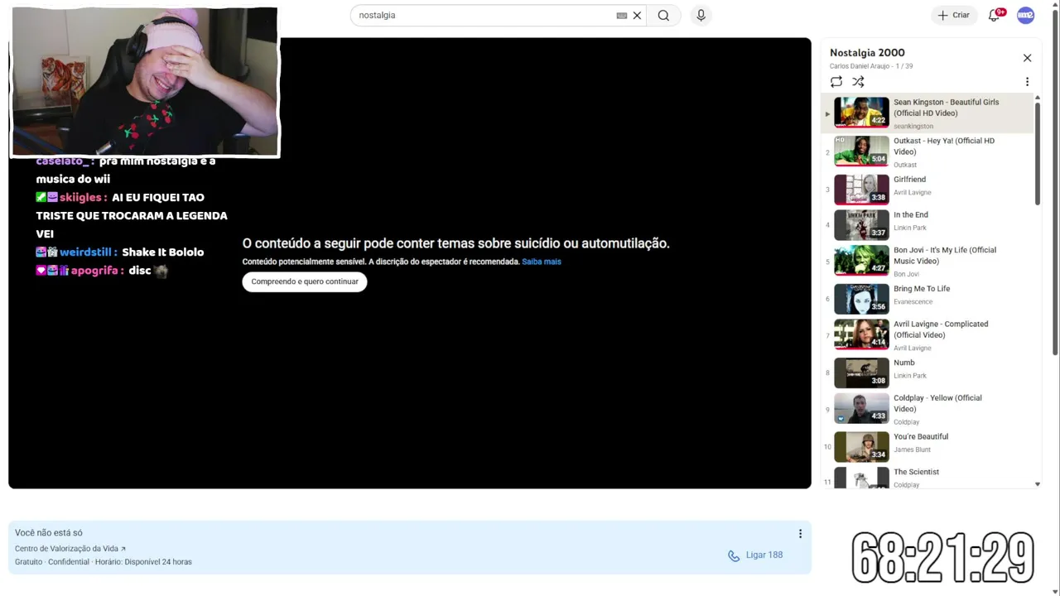Click the phone icon beside Ligar 188
The image size is (1060, 596).
pos(734,555)
